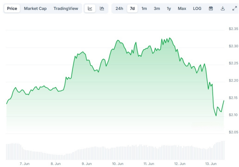This screenshot has height=167, width=239.
Task: Click the $2.10 price axis label
Action: click(233, 115)
